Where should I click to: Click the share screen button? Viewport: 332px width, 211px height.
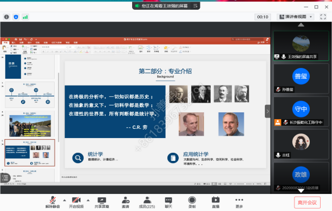102,202
